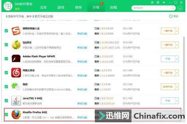Switch to the 升级 tab
187x124 pixels.
(96, 8)
